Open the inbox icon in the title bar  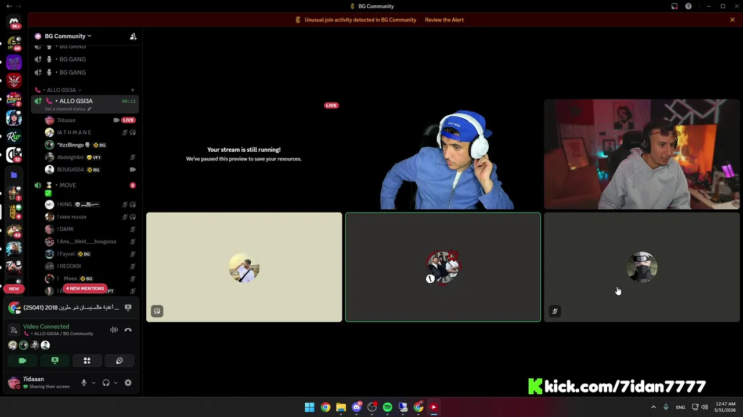tap(675, 6)
